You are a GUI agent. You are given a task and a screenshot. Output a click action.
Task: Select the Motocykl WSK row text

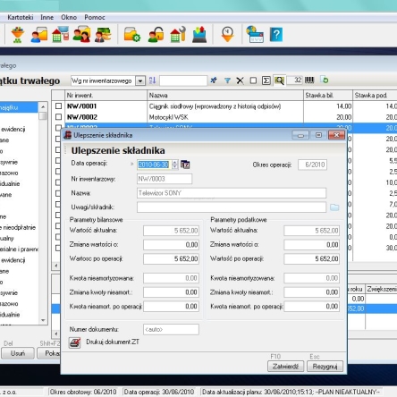coord(169,117)
